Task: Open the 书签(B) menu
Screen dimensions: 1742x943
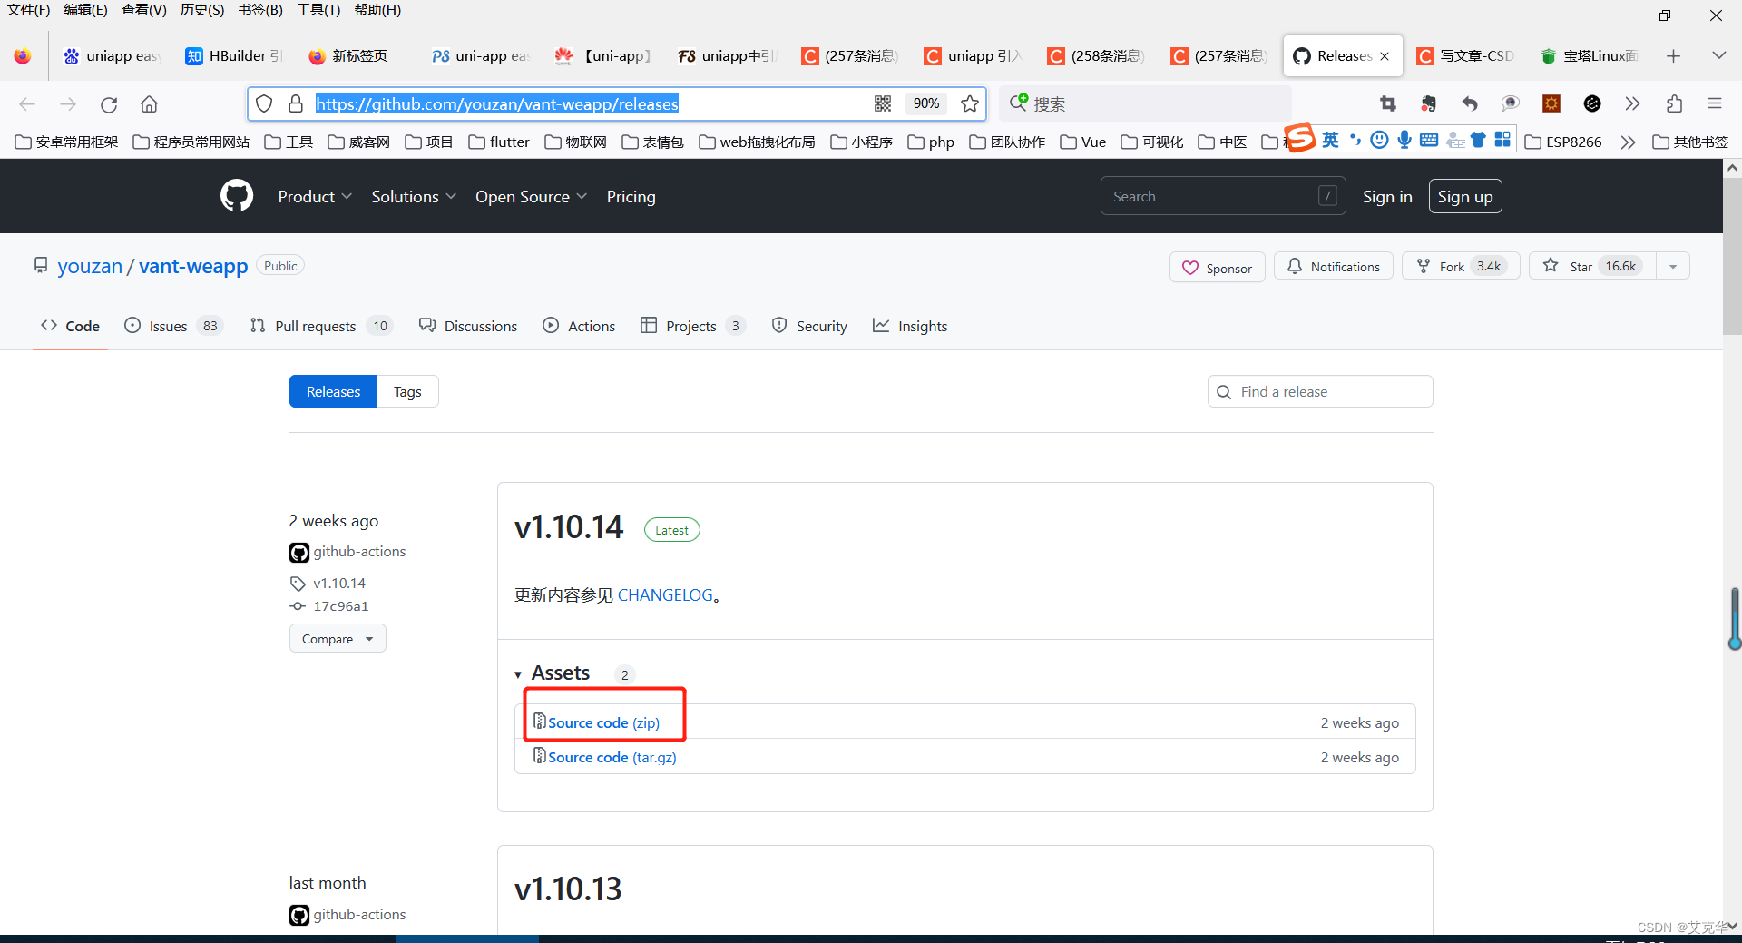Action: point(260,10)
